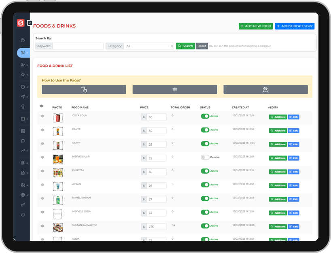The height and width of the screenshot is (253, 331).
Task: Click the SULTAN KAHVALTISI photo thumbnail
Action: [x=58, y=227]
